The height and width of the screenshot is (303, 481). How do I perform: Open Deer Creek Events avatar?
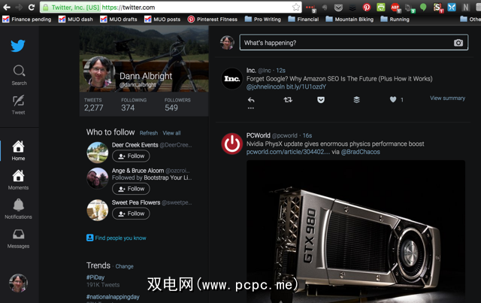tap(98, 153)
